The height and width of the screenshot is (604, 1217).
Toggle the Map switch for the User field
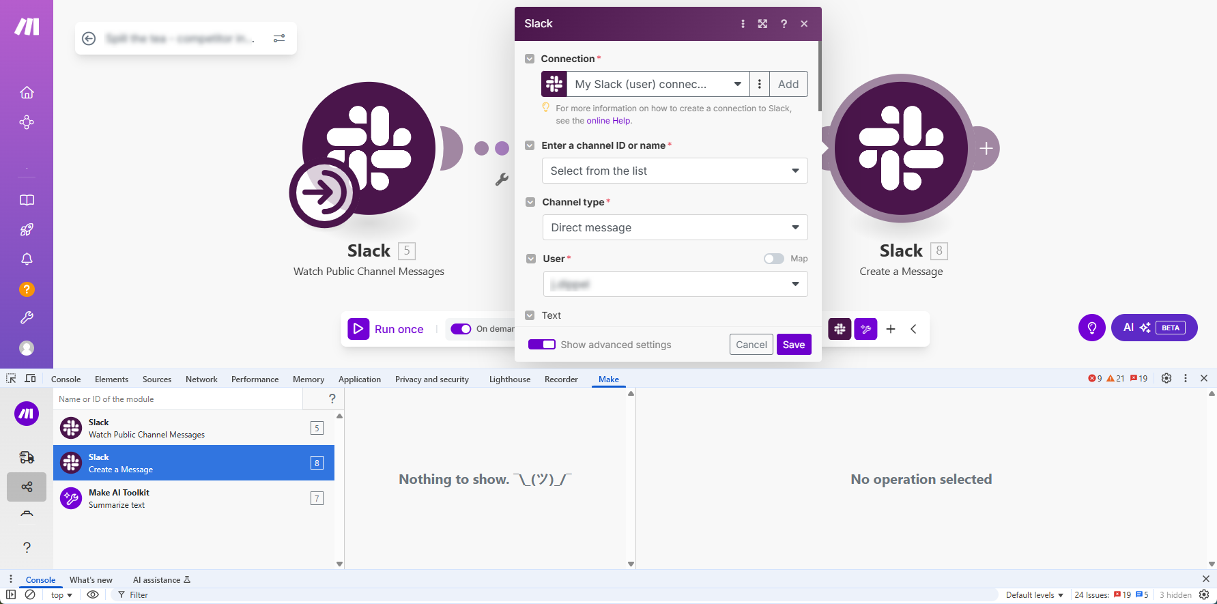[773, 259]
